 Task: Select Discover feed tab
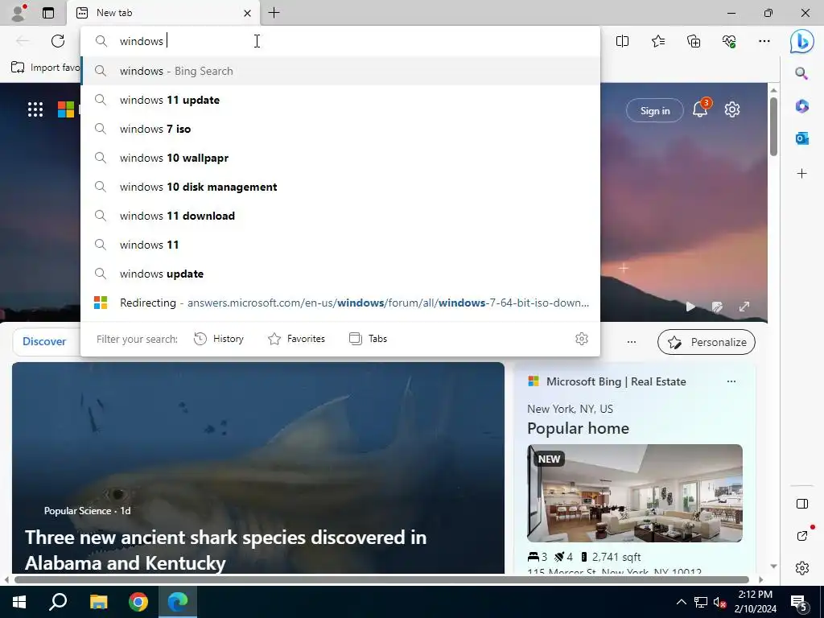click(44, 341)
